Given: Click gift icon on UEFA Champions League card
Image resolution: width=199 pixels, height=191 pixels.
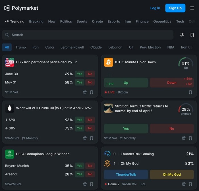Looking at the screenshot, I should coord(85,184).
